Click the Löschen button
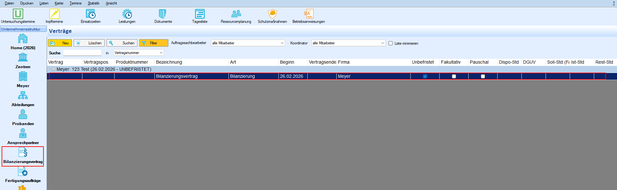Viewport: 617px width, 190px height. (89, 43)
